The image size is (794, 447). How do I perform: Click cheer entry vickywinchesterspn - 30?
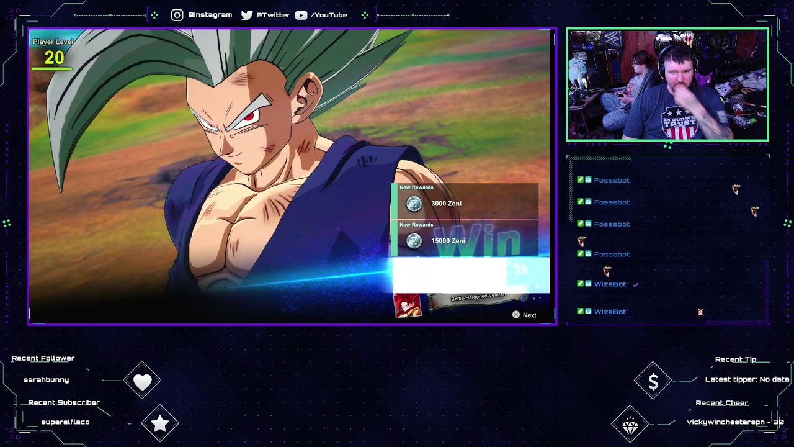pyautogui.click(x=736, y=422)
